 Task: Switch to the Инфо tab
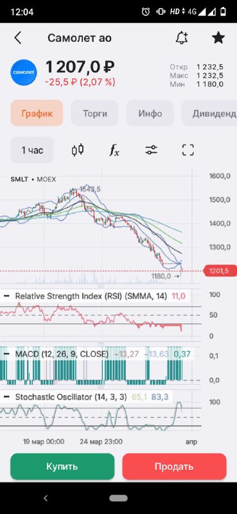point(150,113)
